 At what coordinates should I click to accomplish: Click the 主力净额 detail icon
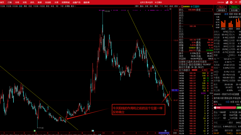point(189,70)
